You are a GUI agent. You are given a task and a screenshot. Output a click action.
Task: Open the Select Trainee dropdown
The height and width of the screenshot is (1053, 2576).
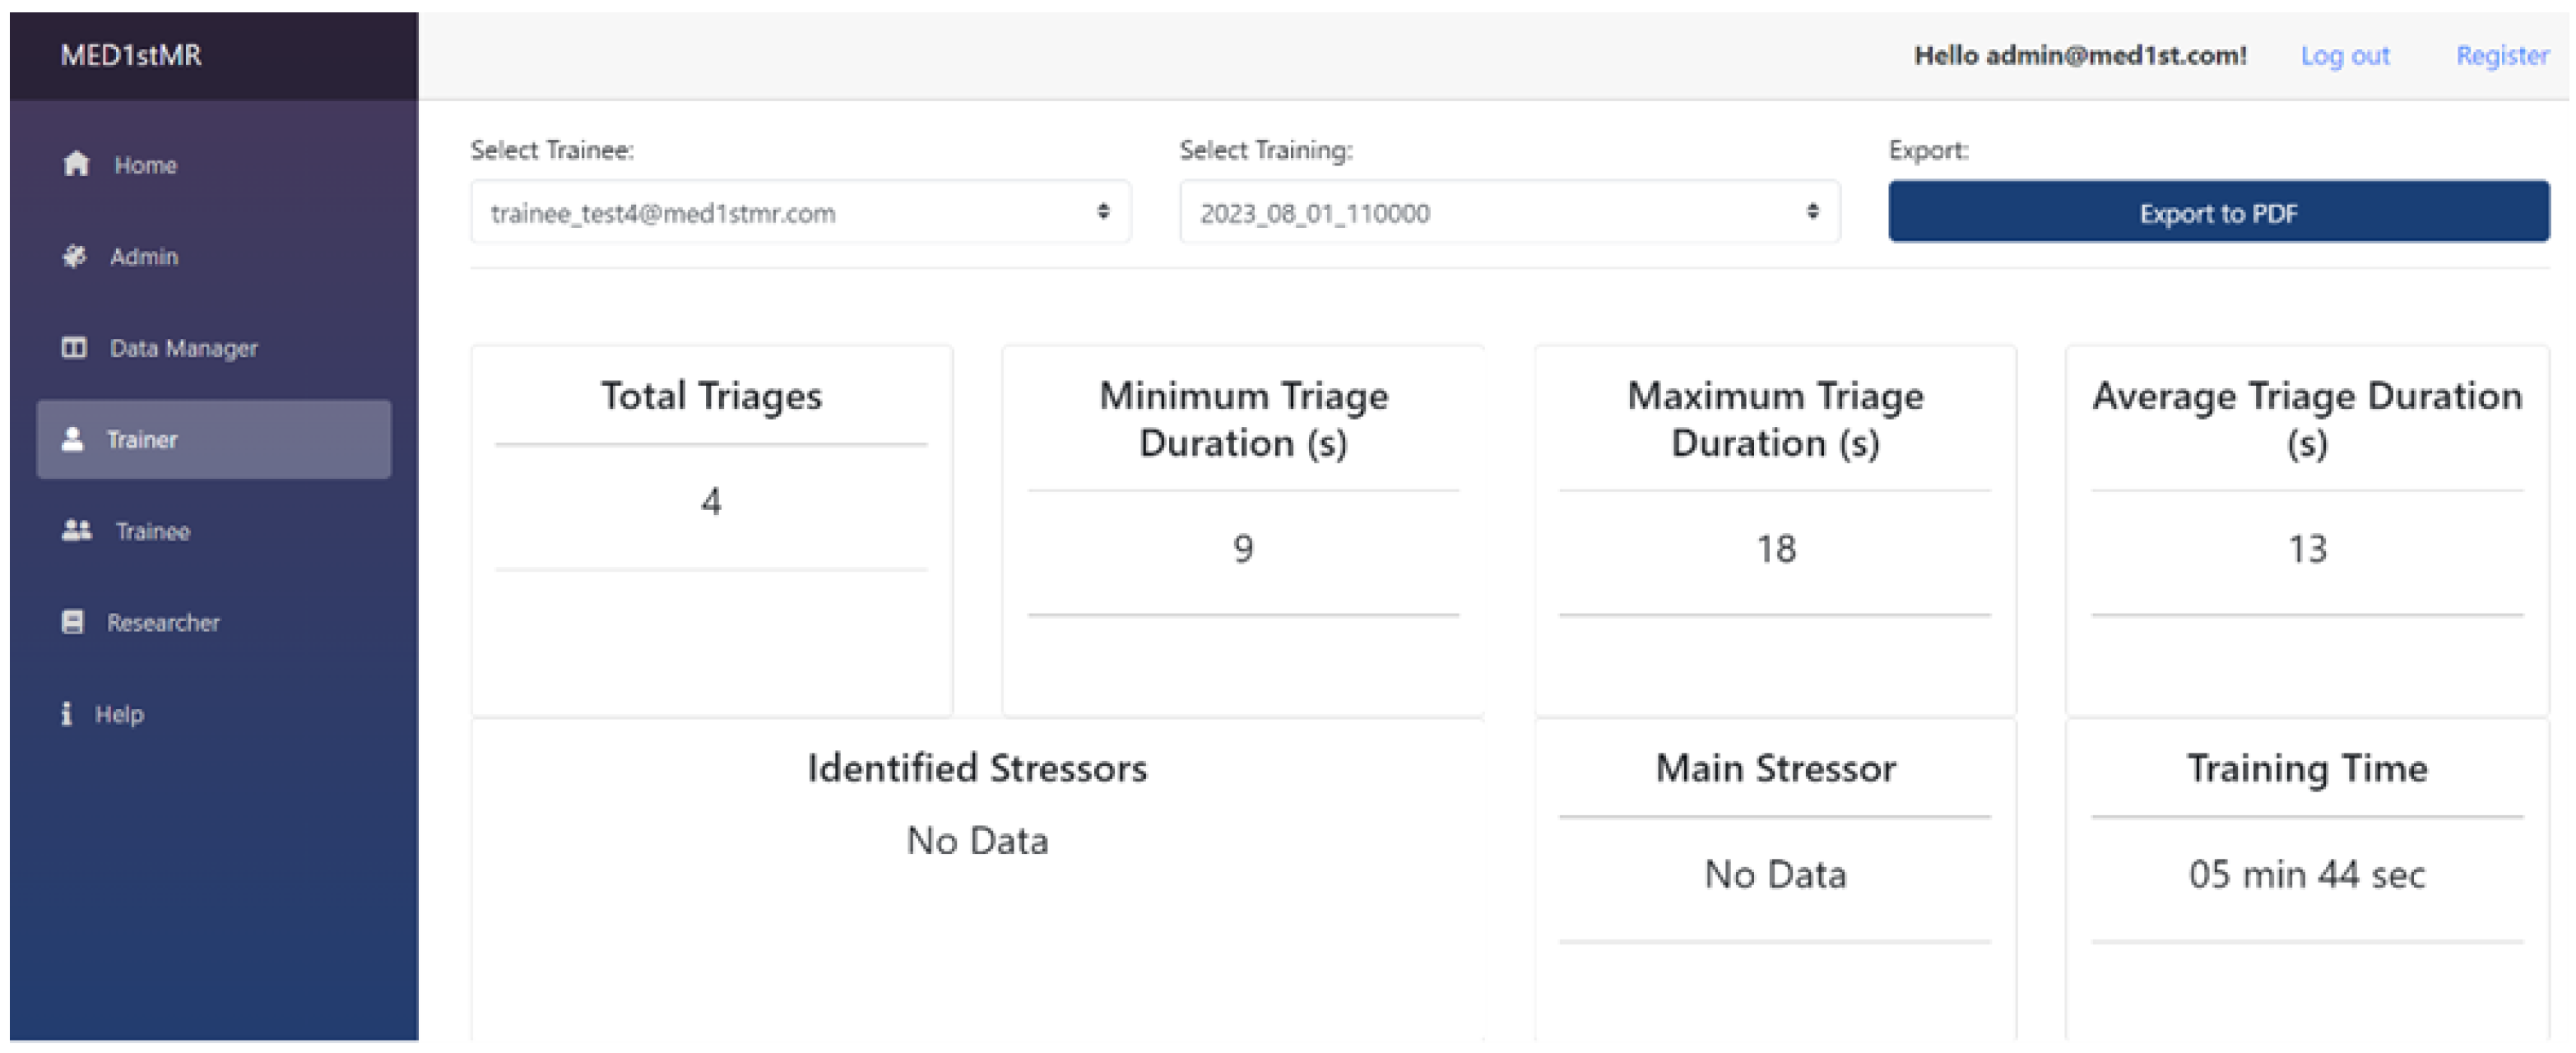click(800, 212)
